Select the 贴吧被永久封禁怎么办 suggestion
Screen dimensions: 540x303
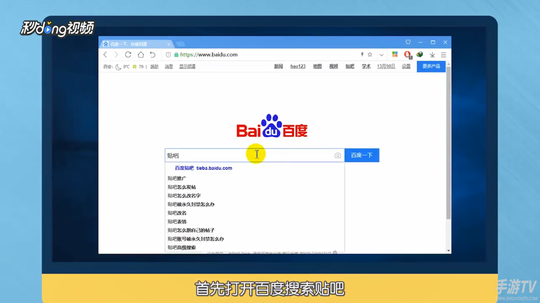[255, 205]
